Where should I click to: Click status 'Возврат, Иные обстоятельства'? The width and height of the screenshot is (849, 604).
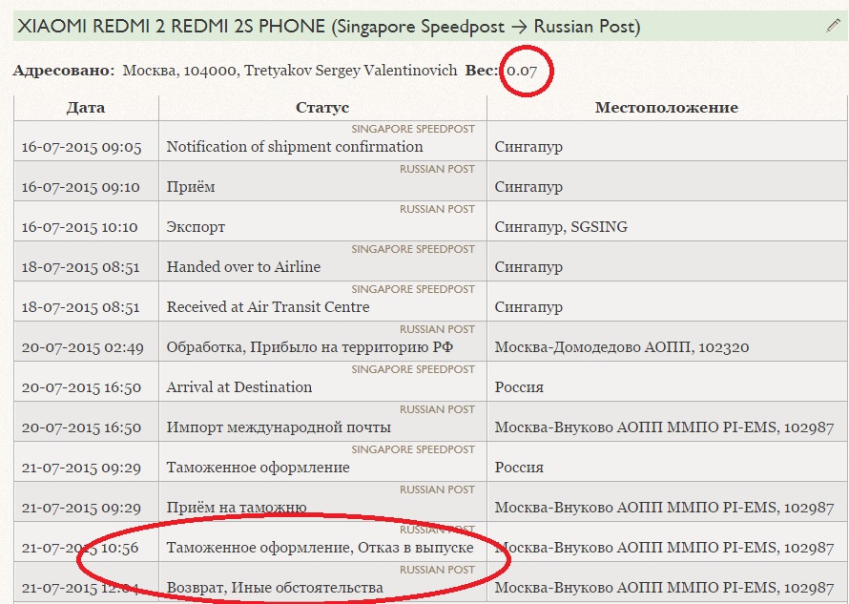tap(275, 588)
